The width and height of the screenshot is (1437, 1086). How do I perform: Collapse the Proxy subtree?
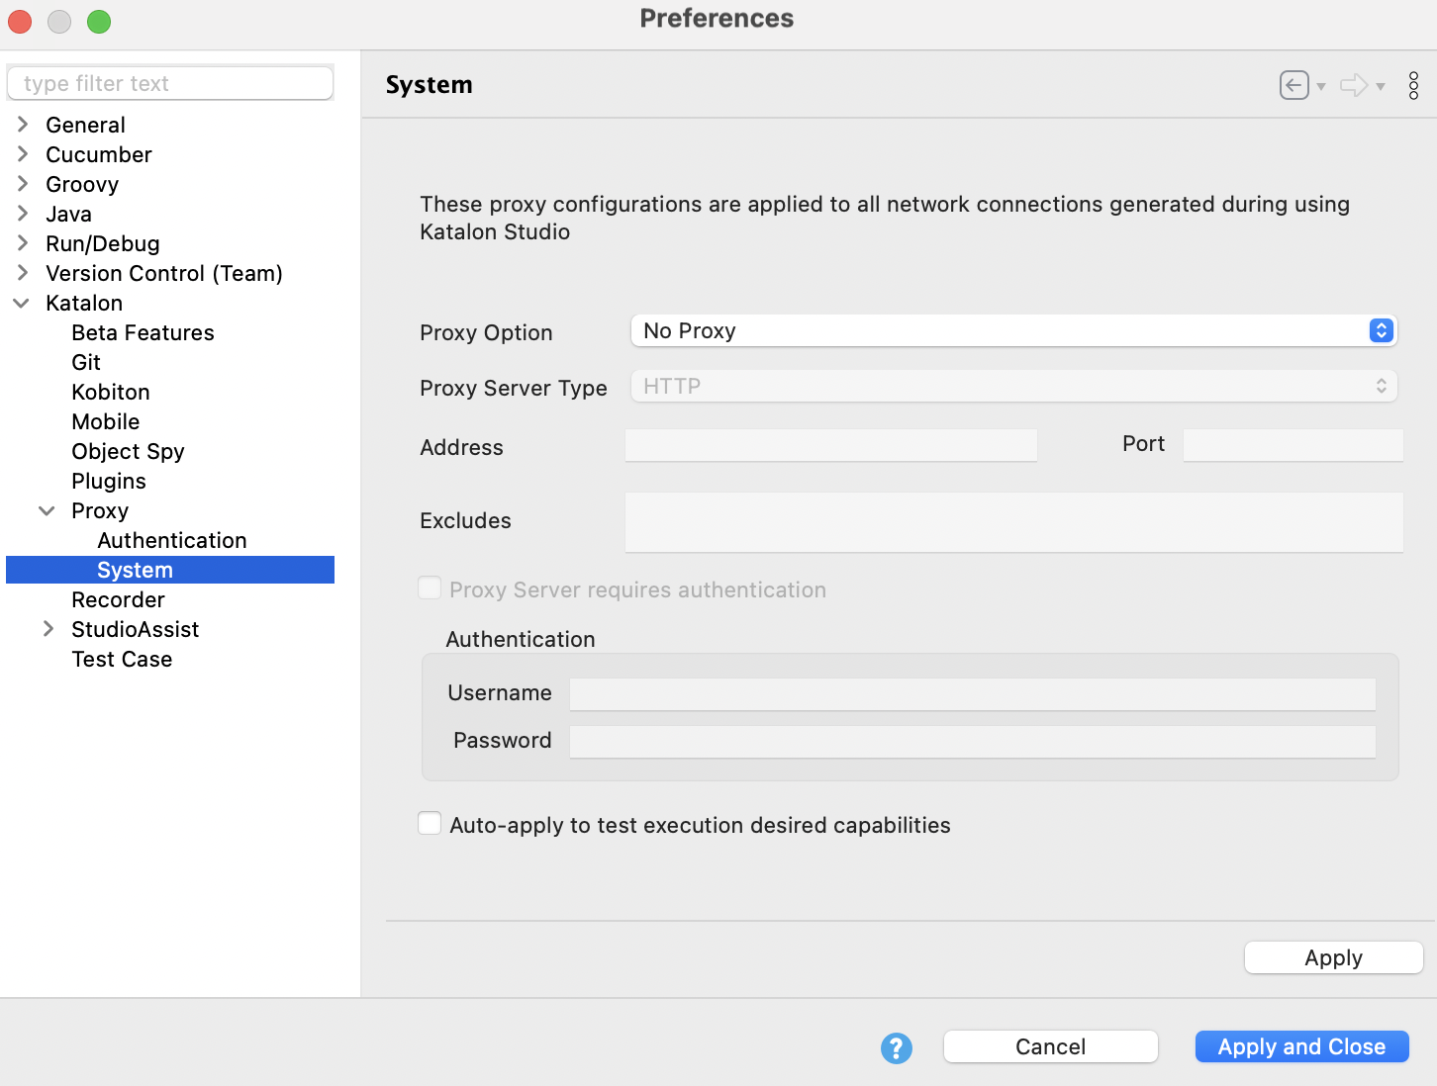tap(47, 510)
